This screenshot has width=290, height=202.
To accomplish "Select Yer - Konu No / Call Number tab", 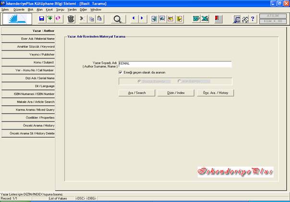I will click(28, 70).
